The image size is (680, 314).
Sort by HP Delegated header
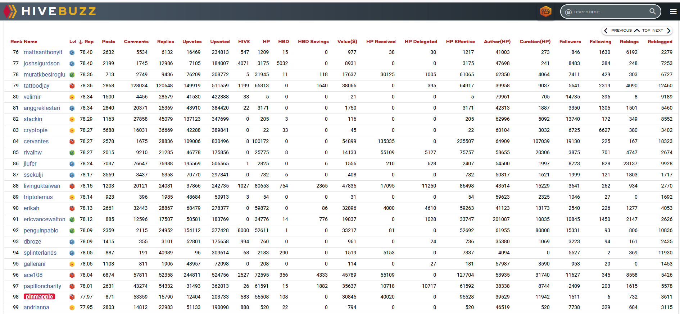click(421, 42)
